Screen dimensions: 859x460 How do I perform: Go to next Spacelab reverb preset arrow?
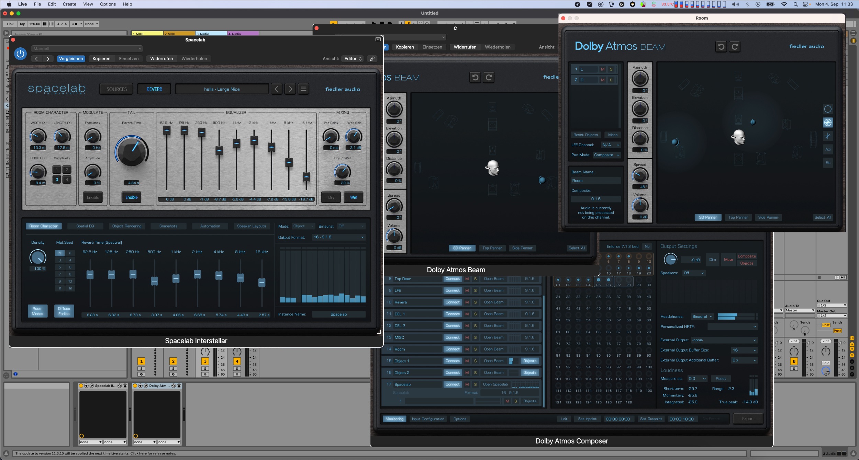(290, 89)
